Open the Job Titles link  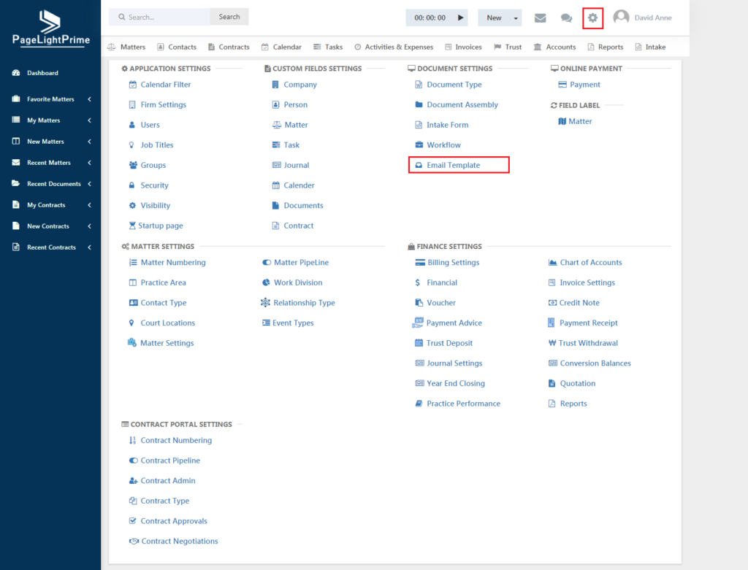click(157, 145)
